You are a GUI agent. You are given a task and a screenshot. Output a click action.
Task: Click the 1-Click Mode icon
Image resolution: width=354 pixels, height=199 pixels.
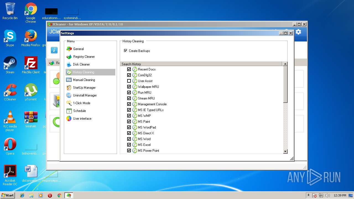(x=69, y=103)
